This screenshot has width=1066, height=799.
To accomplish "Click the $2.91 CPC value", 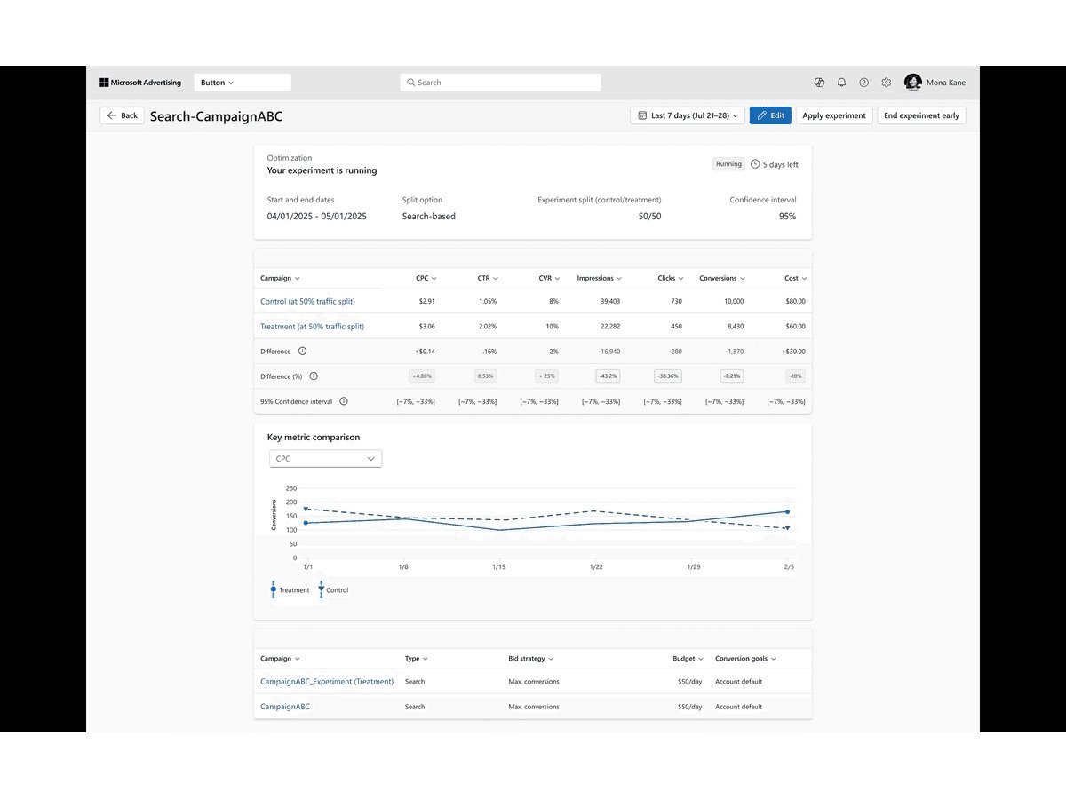I will coord(426,302).
